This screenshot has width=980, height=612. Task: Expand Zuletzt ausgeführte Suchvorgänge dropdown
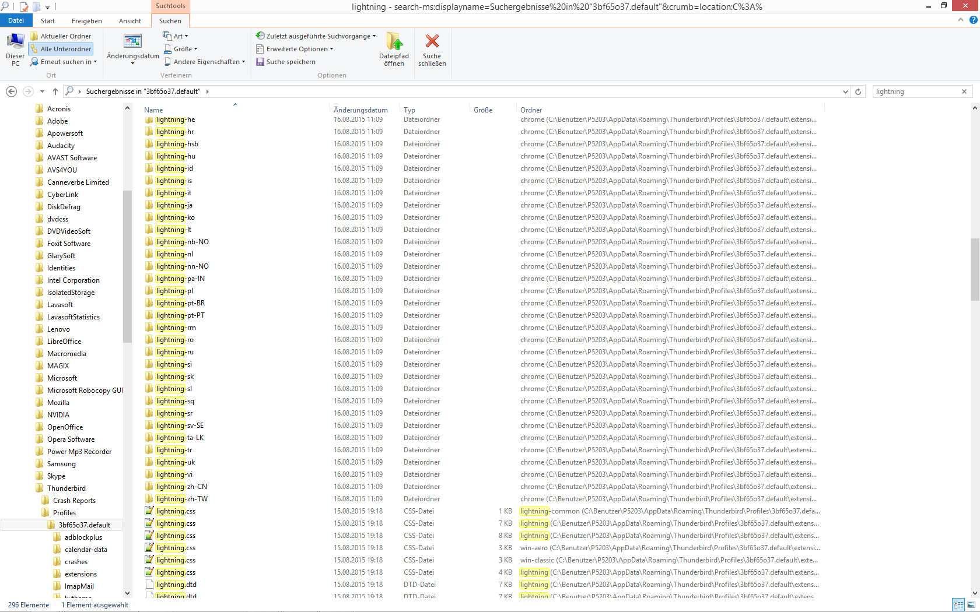[316, 36]
